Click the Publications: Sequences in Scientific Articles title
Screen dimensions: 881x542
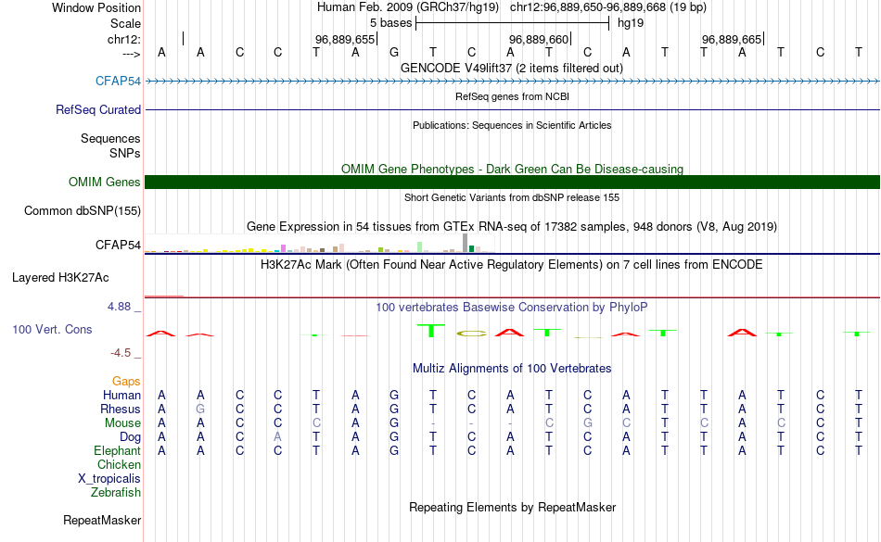point(512,125)
